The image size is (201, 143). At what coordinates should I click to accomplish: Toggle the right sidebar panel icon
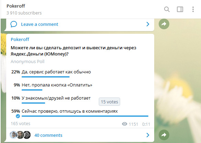click(180, 9)
